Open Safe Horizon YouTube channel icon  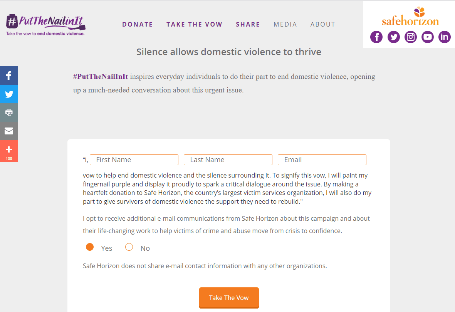click(x=427, y=37)
